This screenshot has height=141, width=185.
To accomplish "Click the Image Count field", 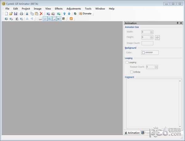I will pyautogui.click(x=147, y=43).
